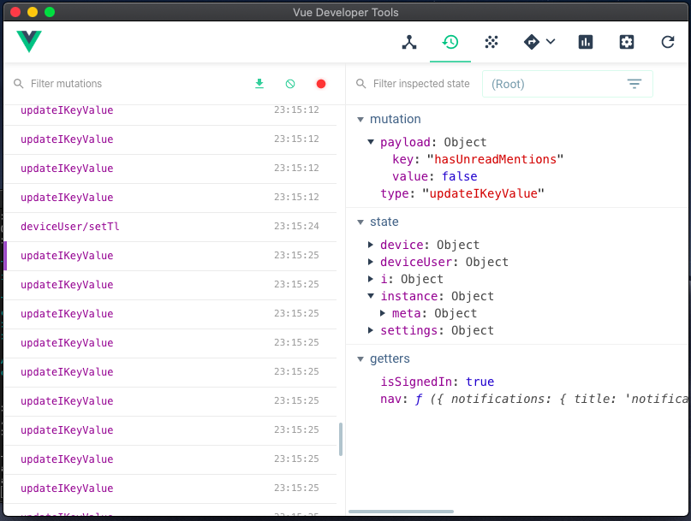
Task: Focus the Filter inspected state input
Action: point(421,84)
